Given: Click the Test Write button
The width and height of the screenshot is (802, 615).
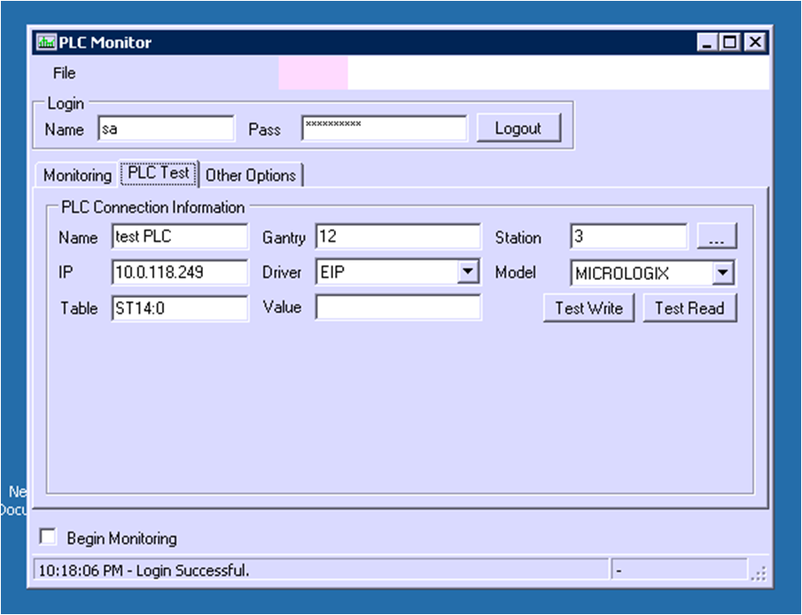Looking at the screenshot, I should pyautogui.click(x=588, y=308).
